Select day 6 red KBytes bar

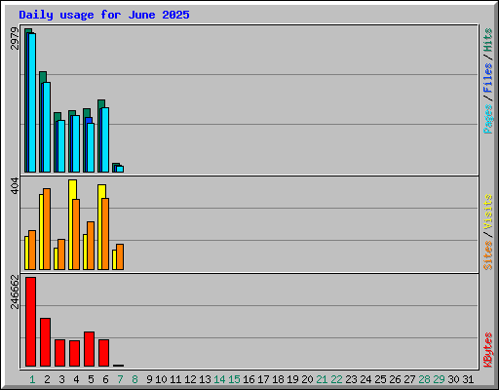[103, 353]
